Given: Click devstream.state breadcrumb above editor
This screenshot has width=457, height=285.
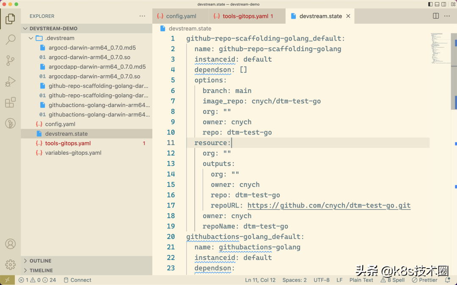Looking at the screenshot, I should pyautogui.click(x=186, y=28).
